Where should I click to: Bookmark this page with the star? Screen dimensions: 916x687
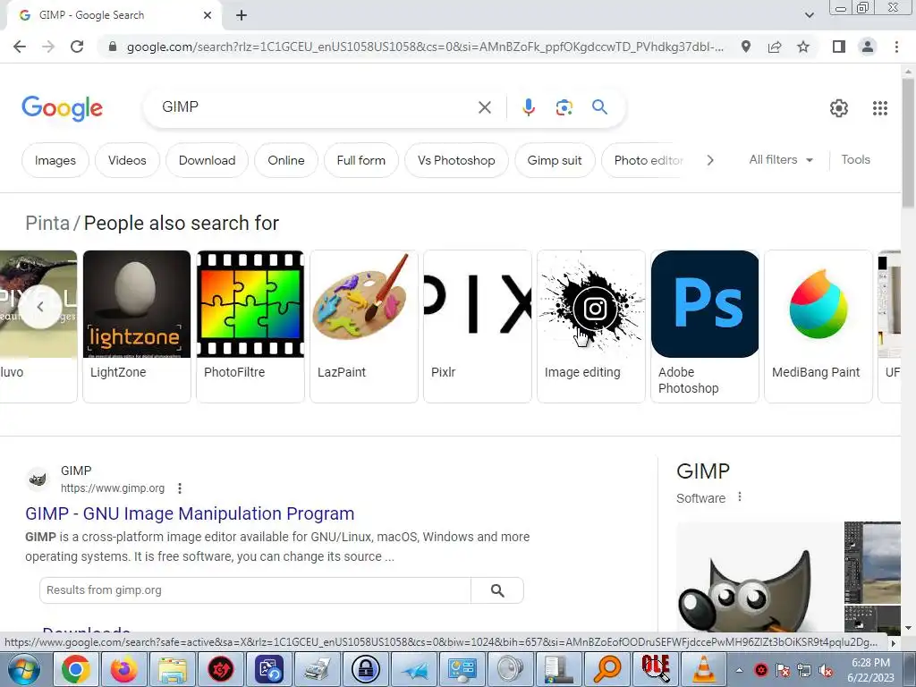tap(803, 47)
